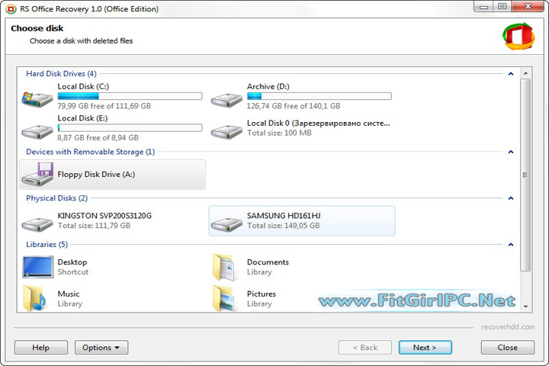Select the Archive (D:) drive icon
Screen dimensions: 549x366
[226, 100]
